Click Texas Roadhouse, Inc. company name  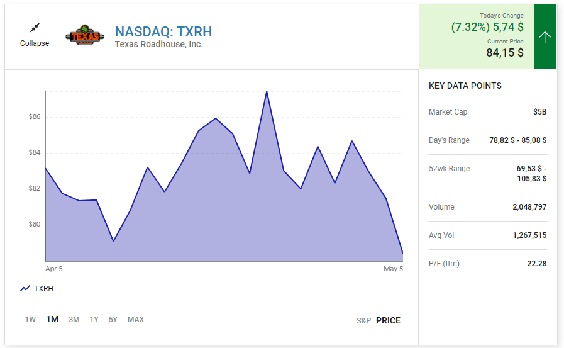coord(159,44)
